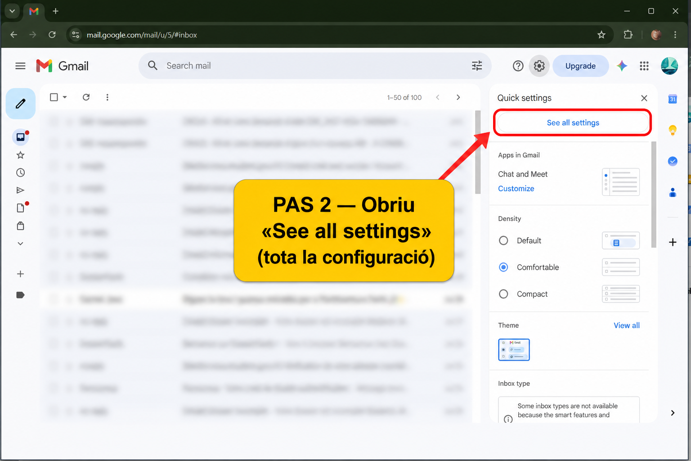Viewport: 691px width, 461px height.
Task: Click the Comfortable density preview image
Action: click(621, 267)
